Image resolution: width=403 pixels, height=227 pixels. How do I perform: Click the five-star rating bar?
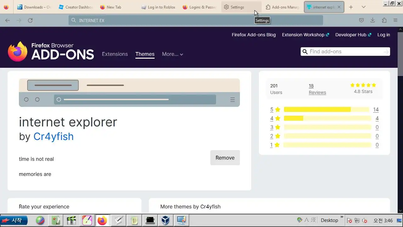(326, 109)
